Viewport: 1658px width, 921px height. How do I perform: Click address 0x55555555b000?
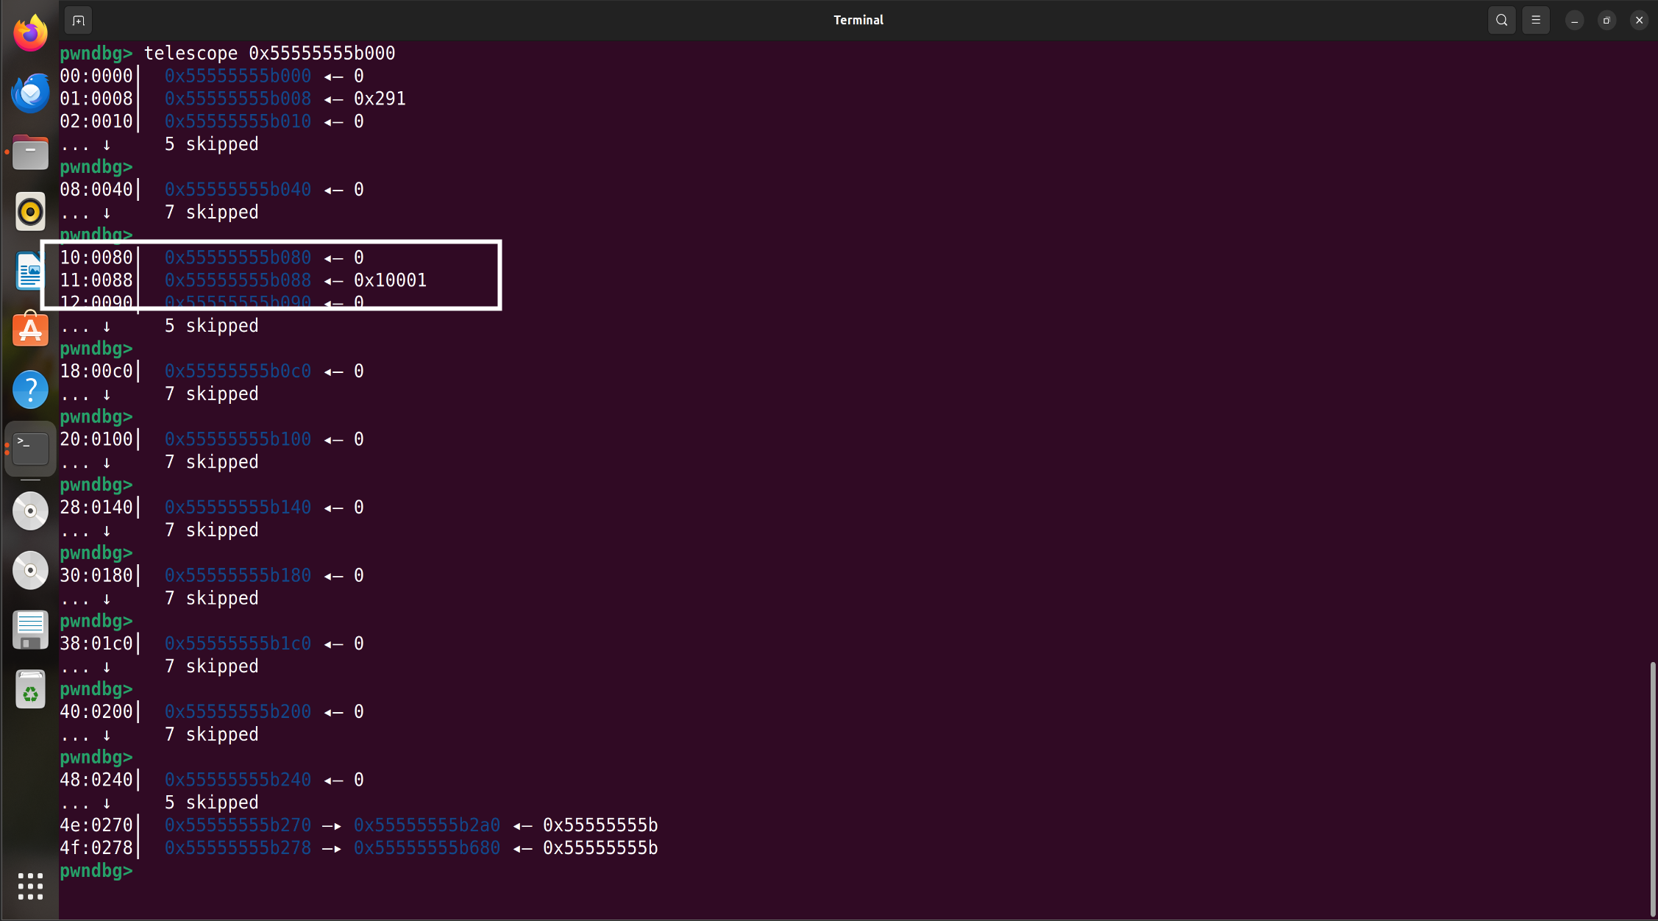tap(238, 76)
